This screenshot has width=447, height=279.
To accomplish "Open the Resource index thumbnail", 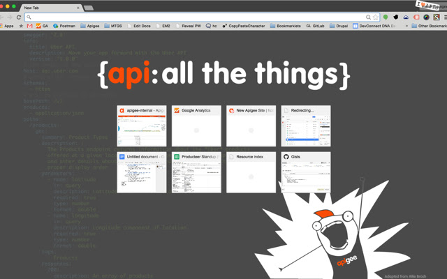I will (251, 172).
